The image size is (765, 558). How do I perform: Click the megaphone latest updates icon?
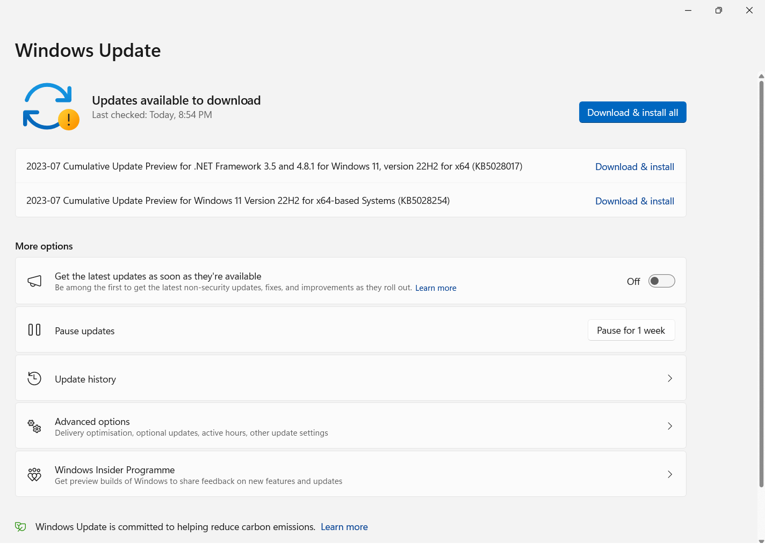34,281
